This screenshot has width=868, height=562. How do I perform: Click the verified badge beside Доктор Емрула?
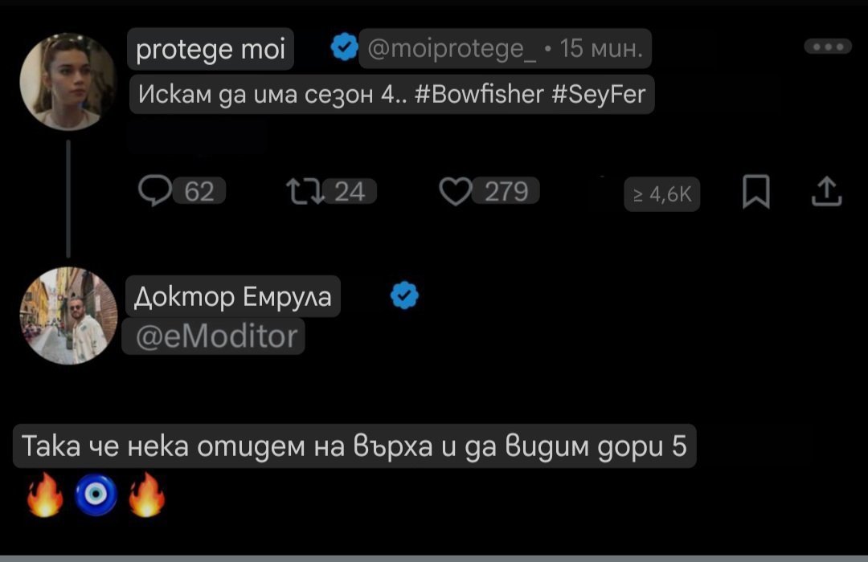[403, 297]
